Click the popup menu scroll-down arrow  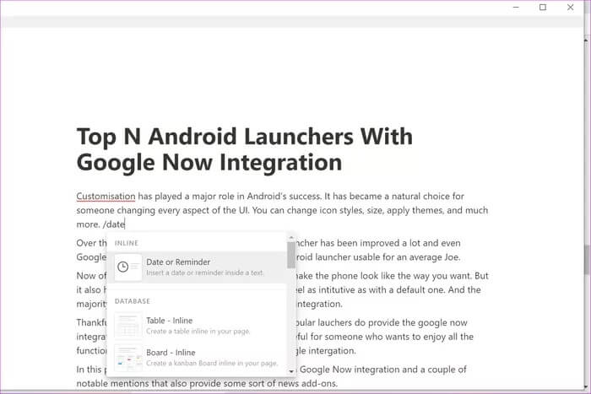click(291, 371)
